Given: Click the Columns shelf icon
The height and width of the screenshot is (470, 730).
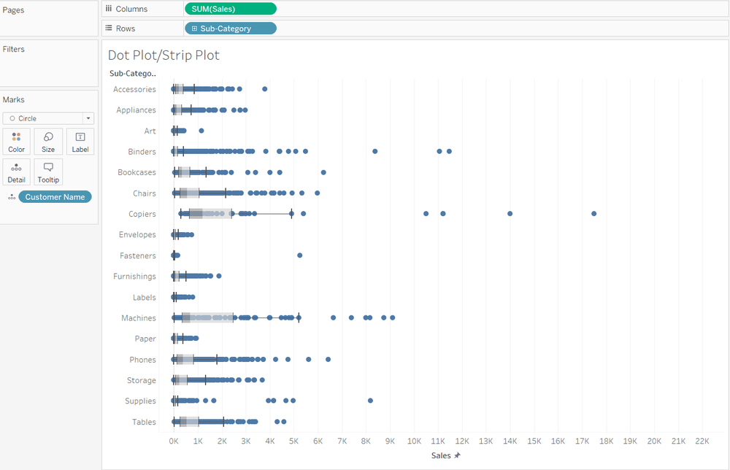Looking at the screenshot, I should (x=109, y=8).
